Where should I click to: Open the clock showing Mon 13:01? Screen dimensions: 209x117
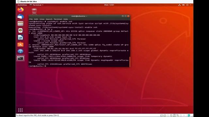pos(109,5)
